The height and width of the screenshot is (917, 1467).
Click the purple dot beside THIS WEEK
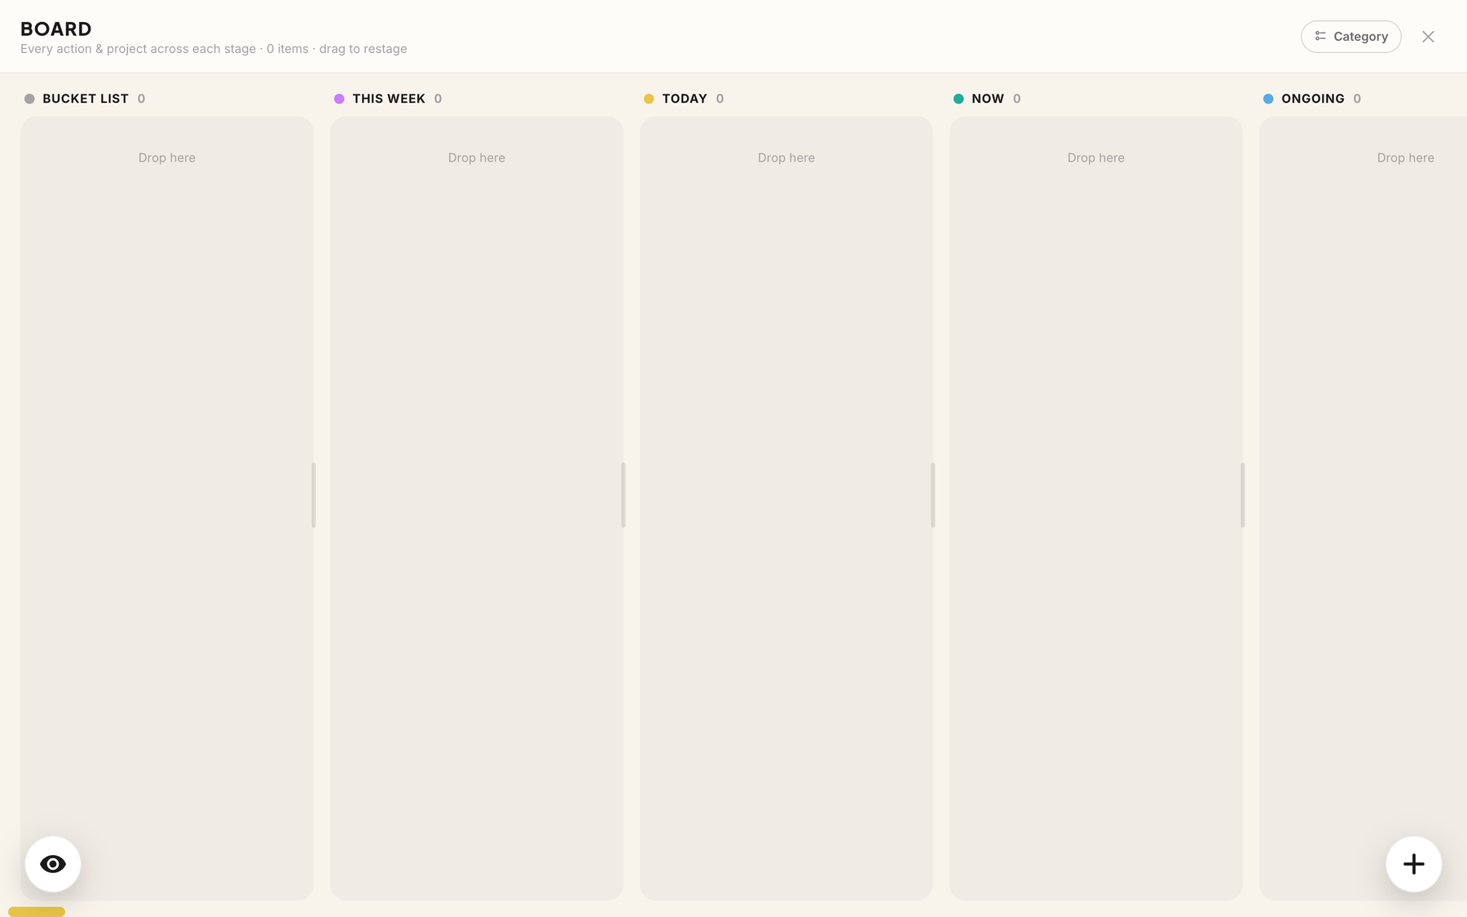point(339,99)
